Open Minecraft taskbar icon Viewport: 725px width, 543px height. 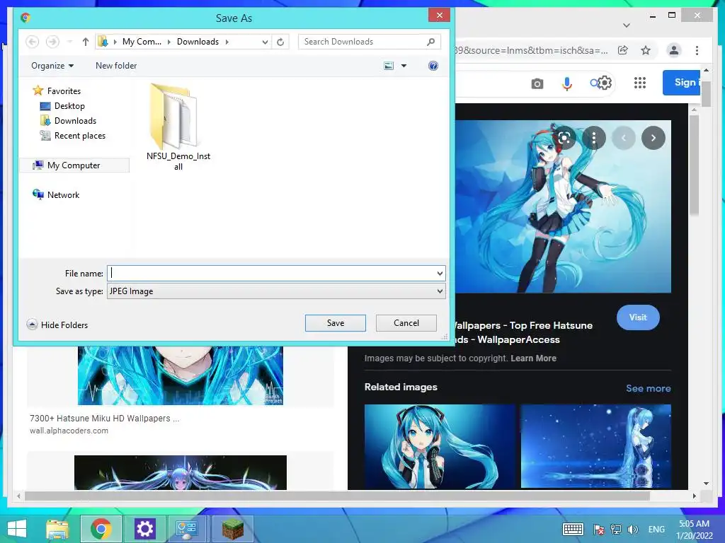pyautogui.click(x=232, y=529)
